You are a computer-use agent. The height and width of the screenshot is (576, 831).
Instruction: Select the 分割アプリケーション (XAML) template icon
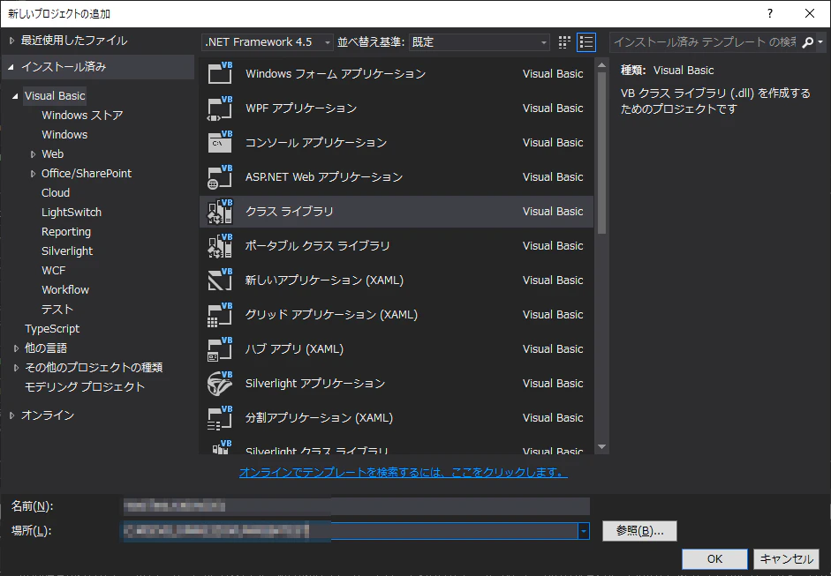[x=220, y=418]
